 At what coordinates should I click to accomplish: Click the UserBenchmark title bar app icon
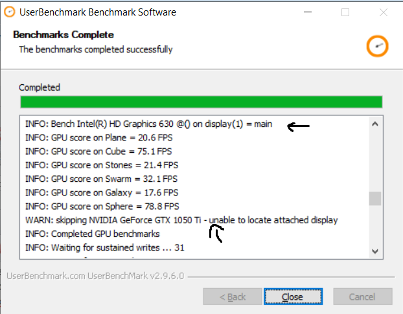[x=10, y=12]
